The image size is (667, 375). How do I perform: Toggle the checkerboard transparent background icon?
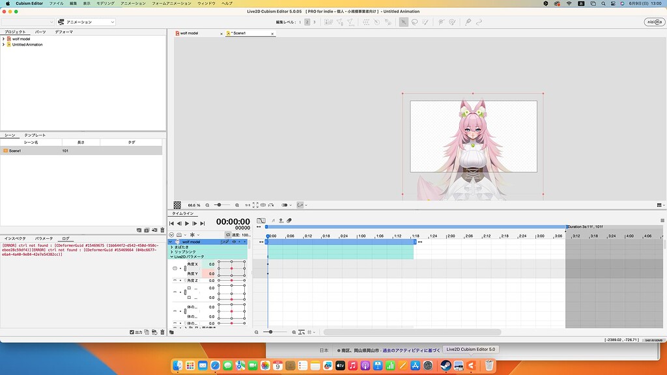[178, 204]
